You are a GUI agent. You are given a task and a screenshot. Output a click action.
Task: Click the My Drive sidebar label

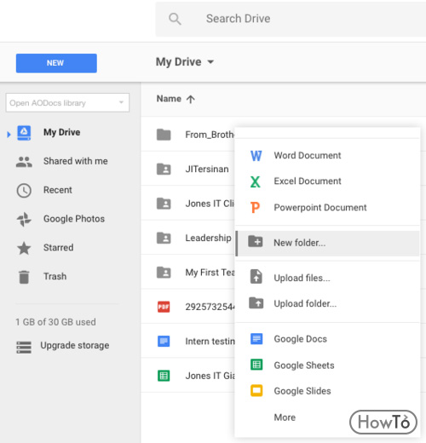click(62, 132)
